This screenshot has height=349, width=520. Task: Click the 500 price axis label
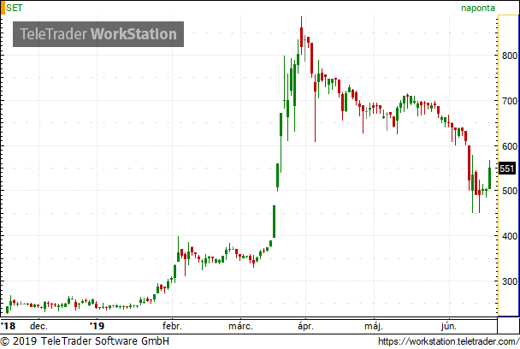[x=510, y=191]
